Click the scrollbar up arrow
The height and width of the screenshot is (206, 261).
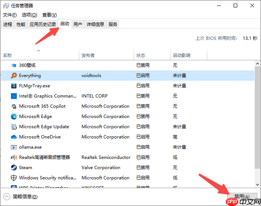[258, 64]
